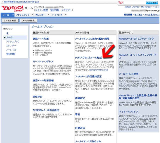The image size is (160, 143).
Task: Open Yahoo!プレミアム会員登録 link
Action: 138,97
